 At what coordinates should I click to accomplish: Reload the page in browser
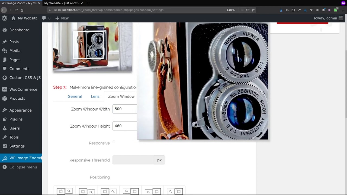pyautogui.click(x=16, y=10)
